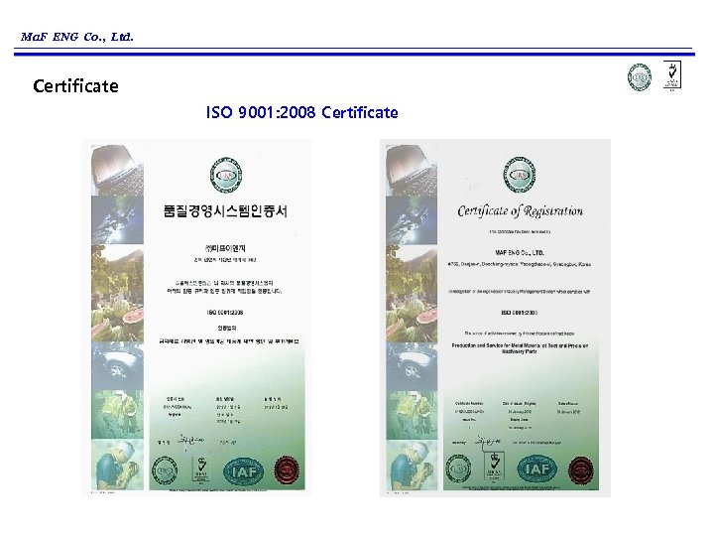Viewport: 714px width, 536px height.
Task: Click the UKAS mark on English certificate
Action: [494, 468]
